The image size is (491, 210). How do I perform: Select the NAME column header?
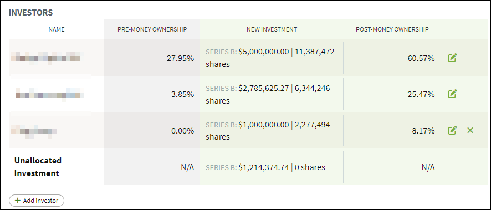tap(57, 29)
